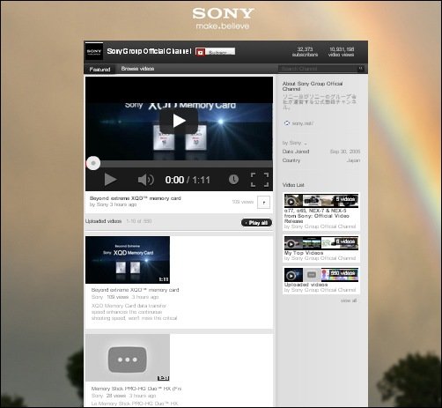Open the 5 videos playlist thumbnail
This screenshot has height=408, width=442.
pos(321,201)
